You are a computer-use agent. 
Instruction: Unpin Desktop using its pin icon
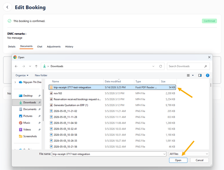[x=39, y=96]
